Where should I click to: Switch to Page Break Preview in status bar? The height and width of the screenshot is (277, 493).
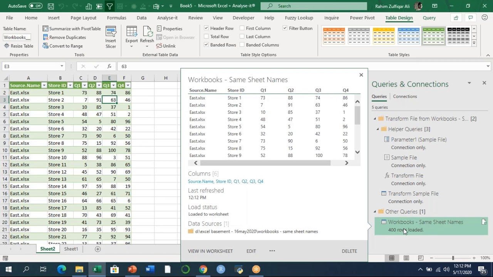click(x=421, y=258)
